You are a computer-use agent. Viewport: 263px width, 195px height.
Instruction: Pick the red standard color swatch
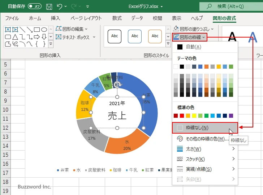(182, 116)
